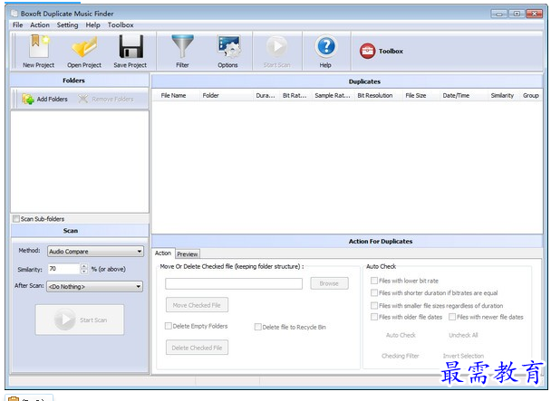Click the Browse button
The height and width of the screenshot is (401, 551).
329,283
